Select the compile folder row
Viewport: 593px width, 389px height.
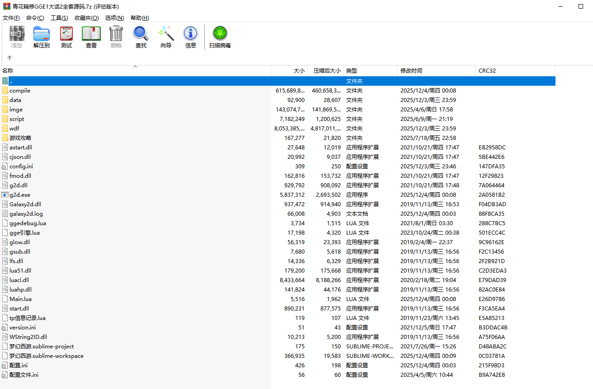click(20, 91)
